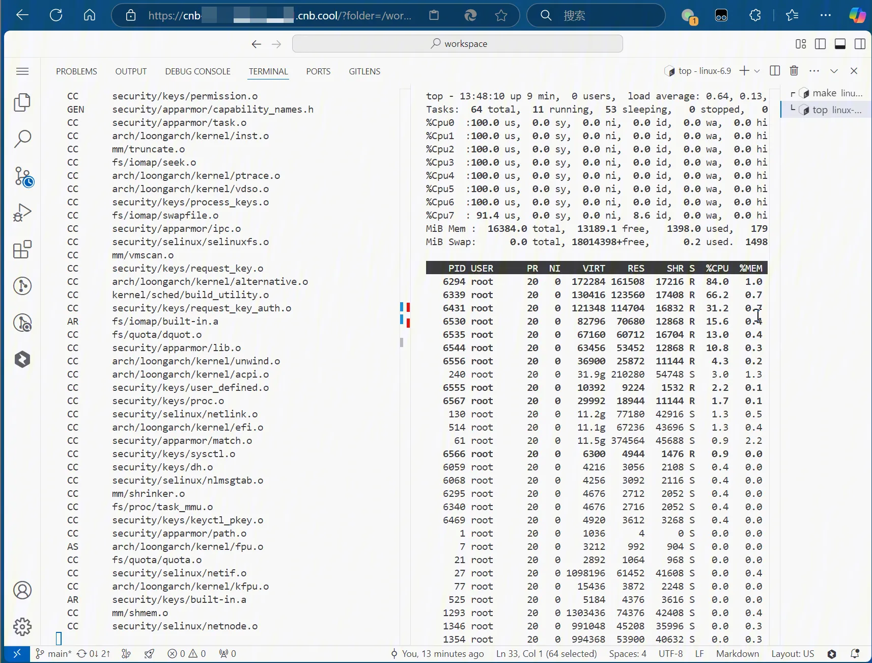Open the Explorer view in activity bar

(x=22, y=102)
